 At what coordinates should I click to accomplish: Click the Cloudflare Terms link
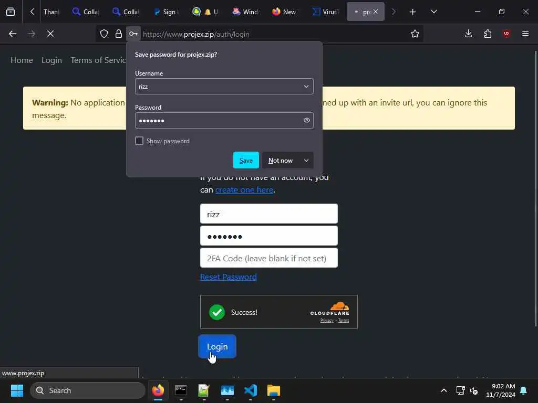pos(344,321)
